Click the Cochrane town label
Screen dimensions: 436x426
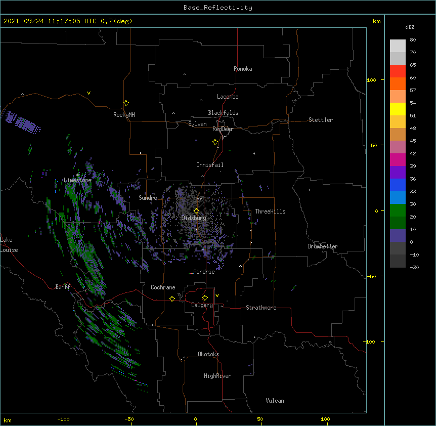163,287
